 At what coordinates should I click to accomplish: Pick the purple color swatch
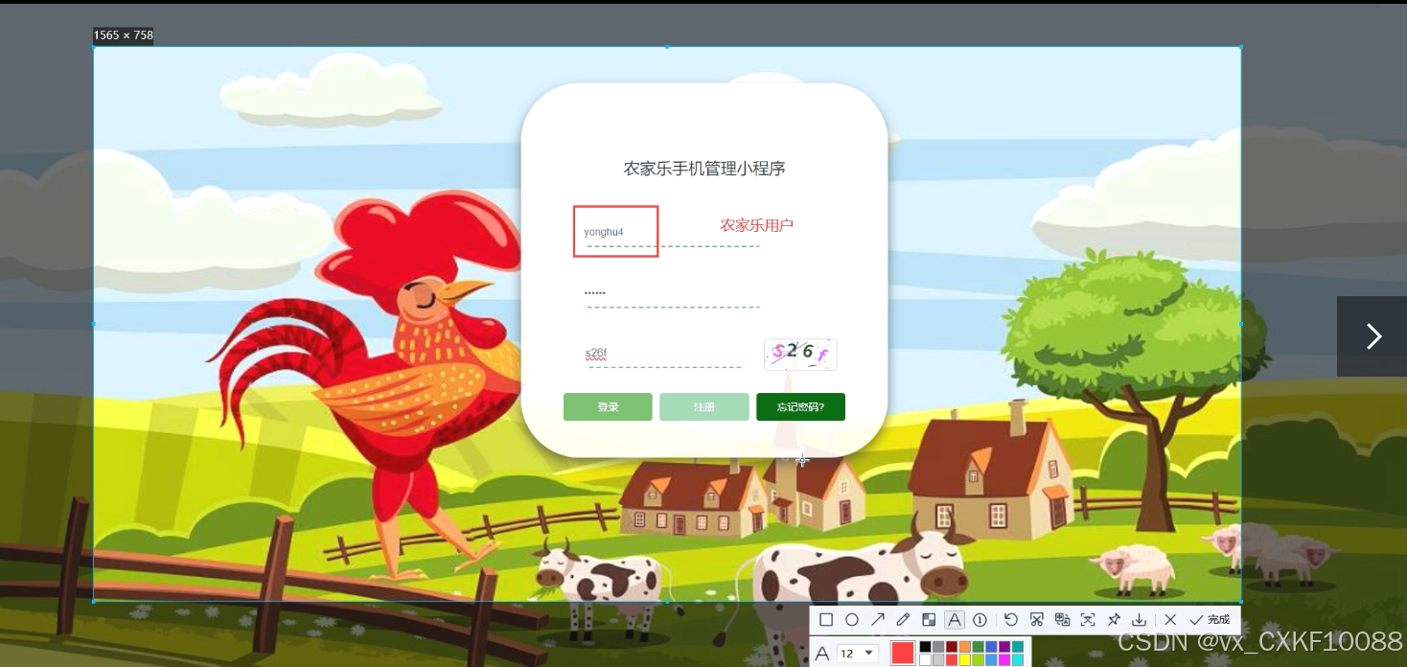pos(1004,647)
